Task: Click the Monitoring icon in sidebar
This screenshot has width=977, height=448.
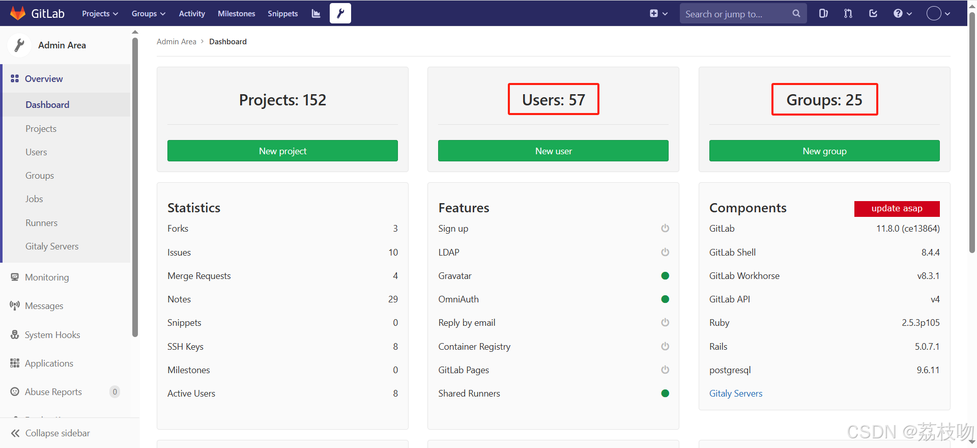Action: 15,277
